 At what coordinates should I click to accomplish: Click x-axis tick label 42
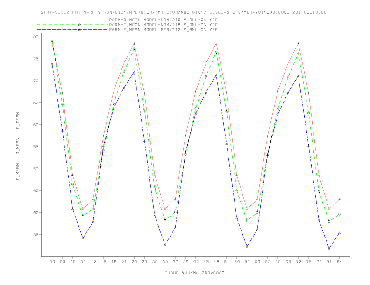[x=196, y=262]
